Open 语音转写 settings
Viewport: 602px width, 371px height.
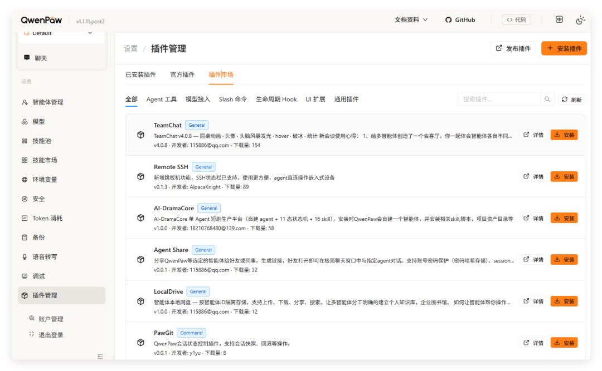(x=61, y=257)
